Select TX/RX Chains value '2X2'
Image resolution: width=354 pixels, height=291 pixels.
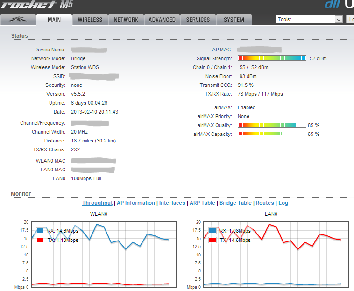click(x=75, y=149)
